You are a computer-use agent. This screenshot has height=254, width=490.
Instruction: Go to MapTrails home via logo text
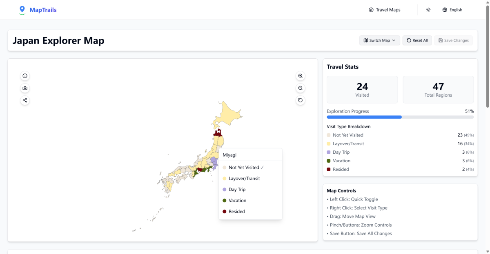click(43, 10)
